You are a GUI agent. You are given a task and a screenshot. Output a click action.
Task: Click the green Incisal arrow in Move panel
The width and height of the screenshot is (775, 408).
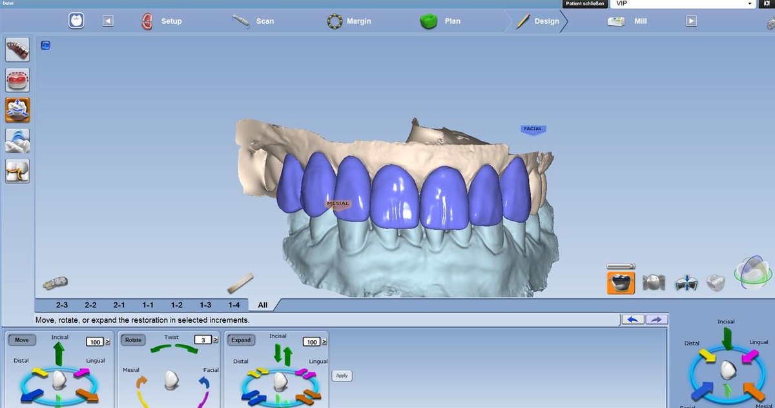(x=59, y=354)
